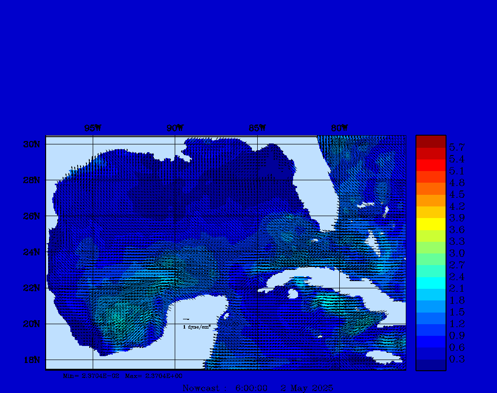This screenshot has width=497, height=393.
Task: Click the 95W longitude label
Action: click(93, 128)
